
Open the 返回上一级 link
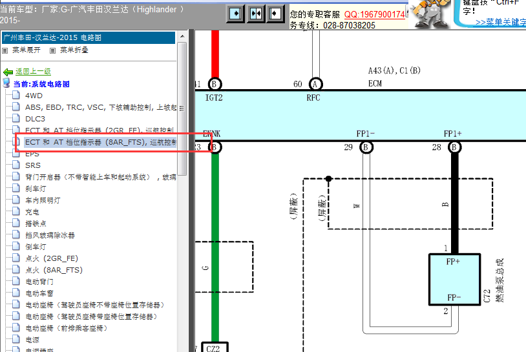pyautogui.click(x=33, y=72)
